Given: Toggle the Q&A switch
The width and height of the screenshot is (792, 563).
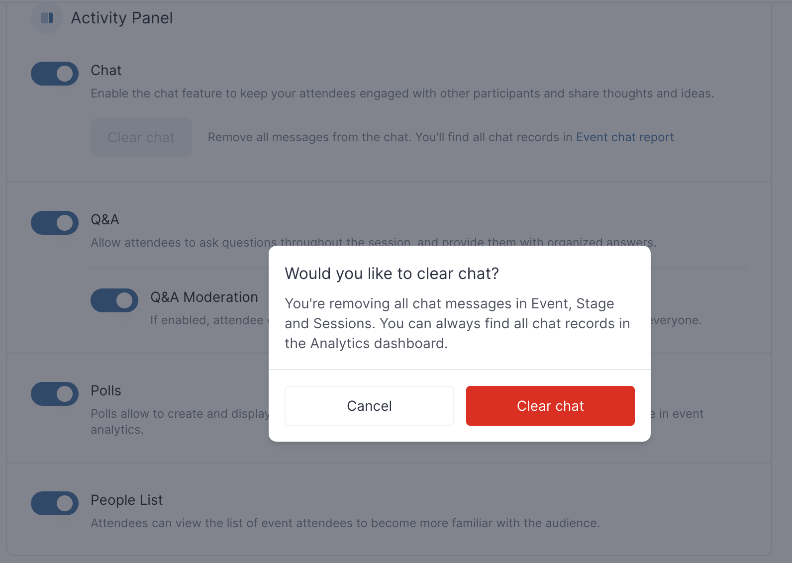Looking at the screenshot, I should [55, 223].
